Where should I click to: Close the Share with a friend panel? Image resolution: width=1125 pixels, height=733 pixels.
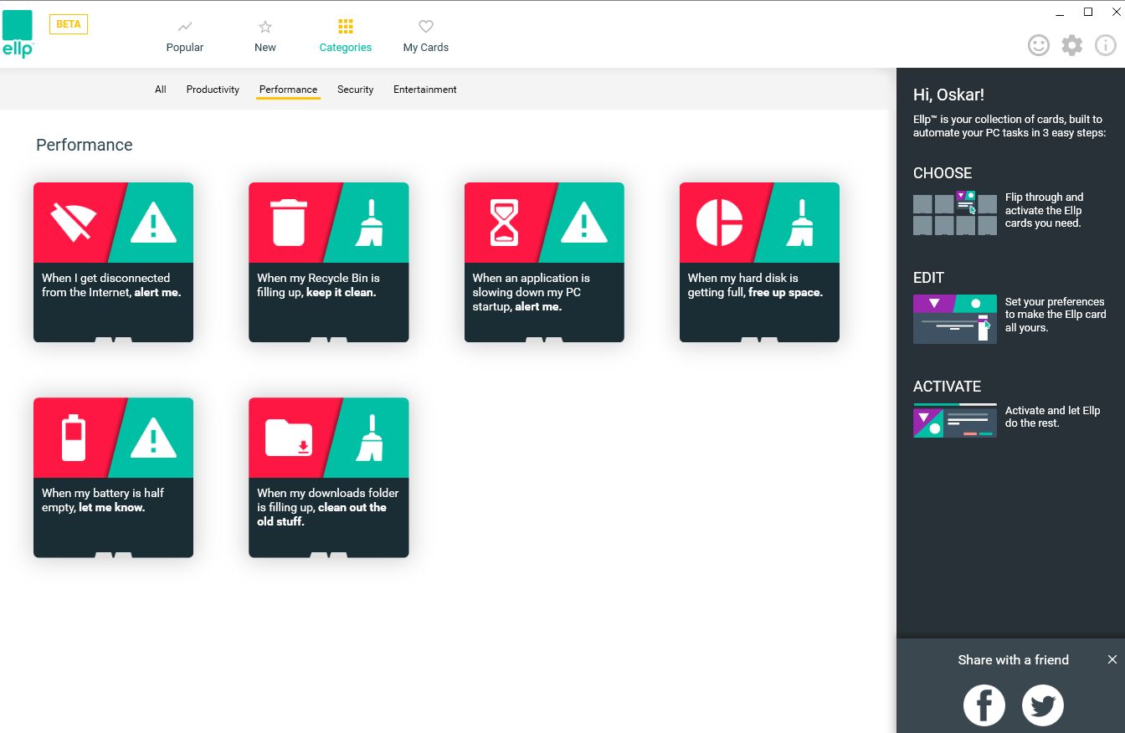point(1112,659)
